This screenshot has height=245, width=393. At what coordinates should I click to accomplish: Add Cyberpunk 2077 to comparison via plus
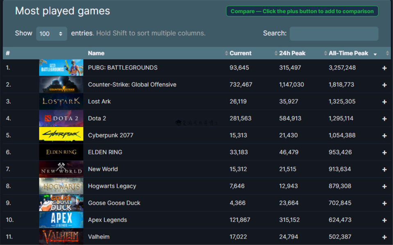click(384, 136)
